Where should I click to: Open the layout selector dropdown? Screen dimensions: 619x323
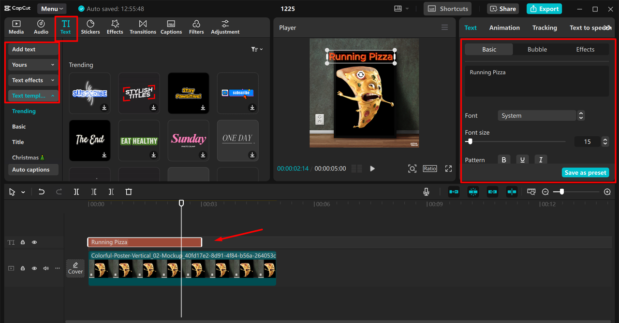coord(401,9)
